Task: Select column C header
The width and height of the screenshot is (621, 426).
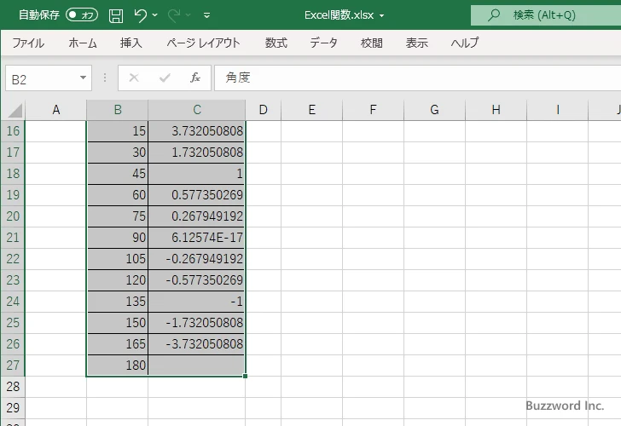Action: 197,110
